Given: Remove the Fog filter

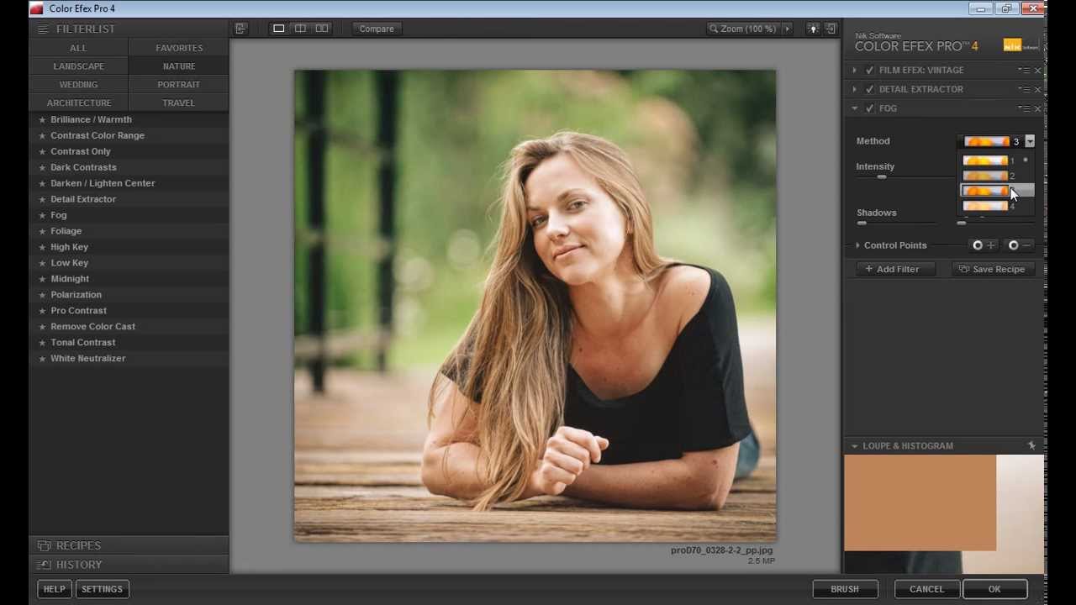Looking at the screenshot, I should (x=1037, y=108).
